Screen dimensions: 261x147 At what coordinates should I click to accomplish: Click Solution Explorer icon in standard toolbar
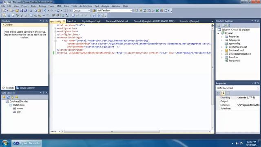(x=136, y=11)
